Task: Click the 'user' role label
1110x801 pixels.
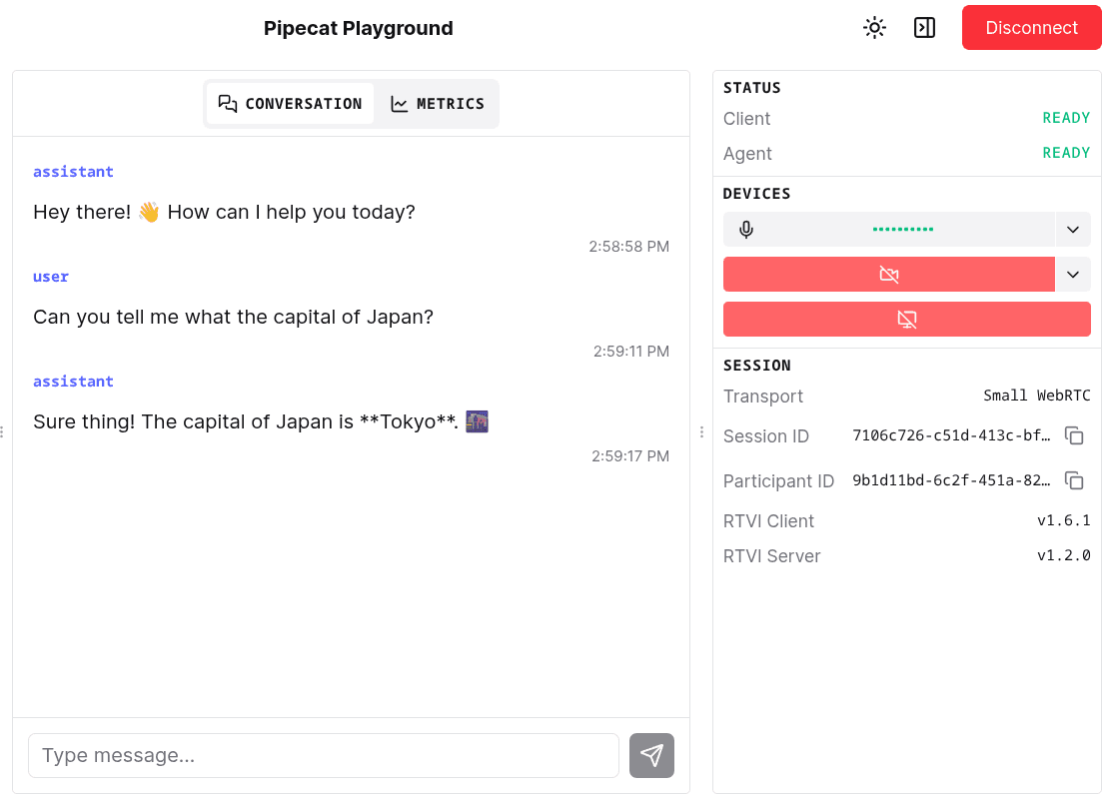Action: (51, 277)
